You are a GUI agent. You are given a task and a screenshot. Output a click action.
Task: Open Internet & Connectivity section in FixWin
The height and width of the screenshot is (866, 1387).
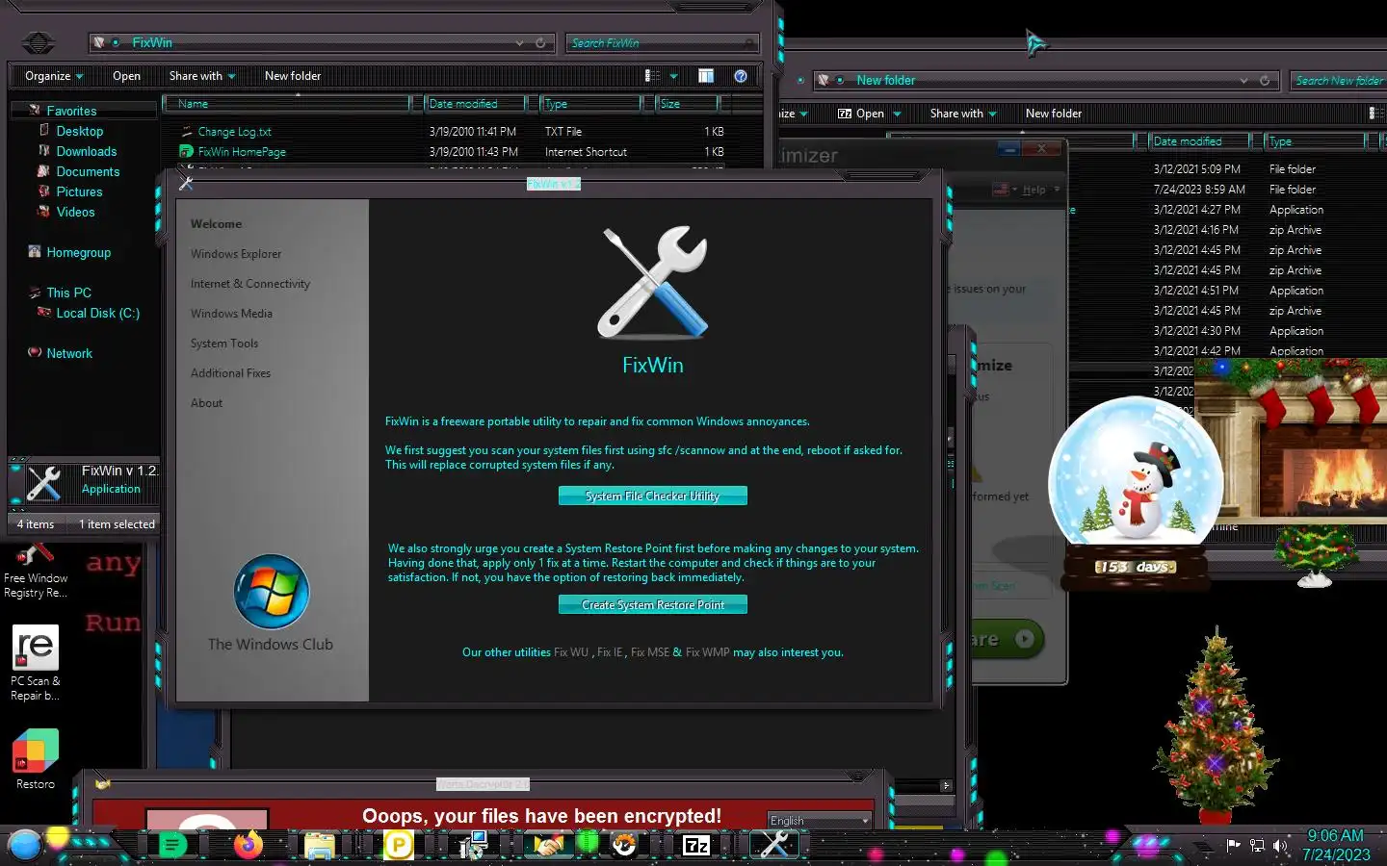pyautogui.click(x=250, y=284)
